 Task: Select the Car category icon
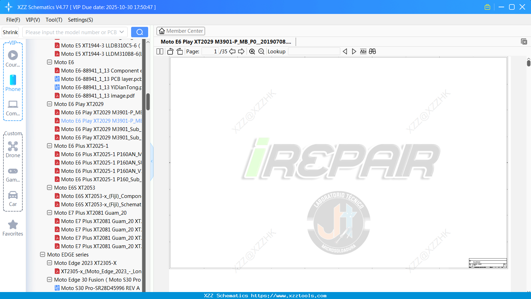(x=13, y=198)
